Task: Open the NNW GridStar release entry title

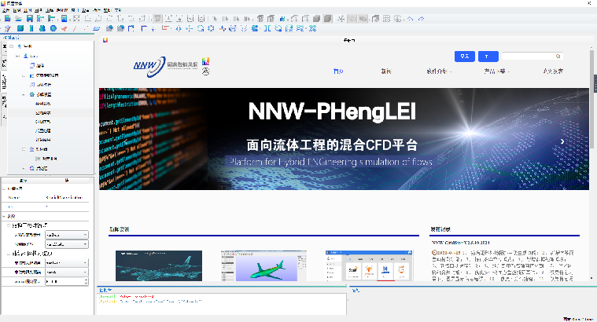Action: [x=461, y=243]
